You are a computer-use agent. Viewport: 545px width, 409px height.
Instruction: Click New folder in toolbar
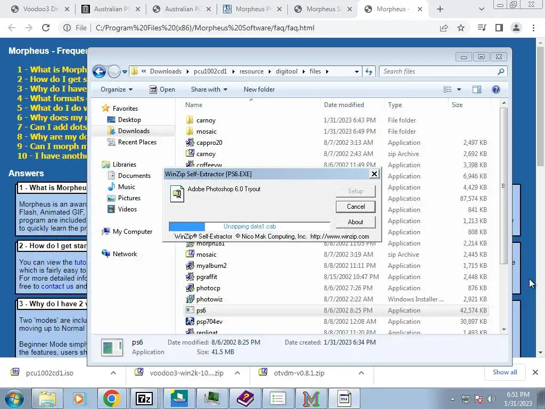pos(259,89)
